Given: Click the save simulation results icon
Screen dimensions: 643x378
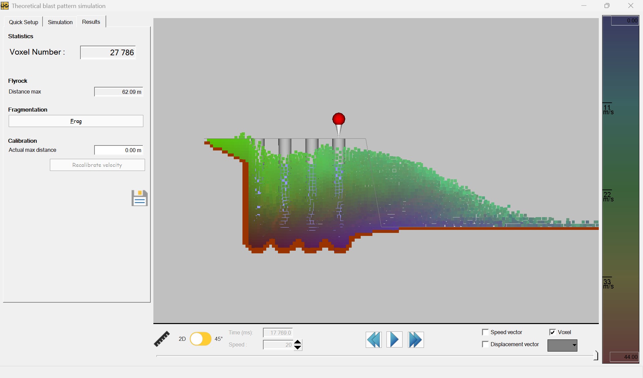Looking at the screenshot, I should pos(139,198).
